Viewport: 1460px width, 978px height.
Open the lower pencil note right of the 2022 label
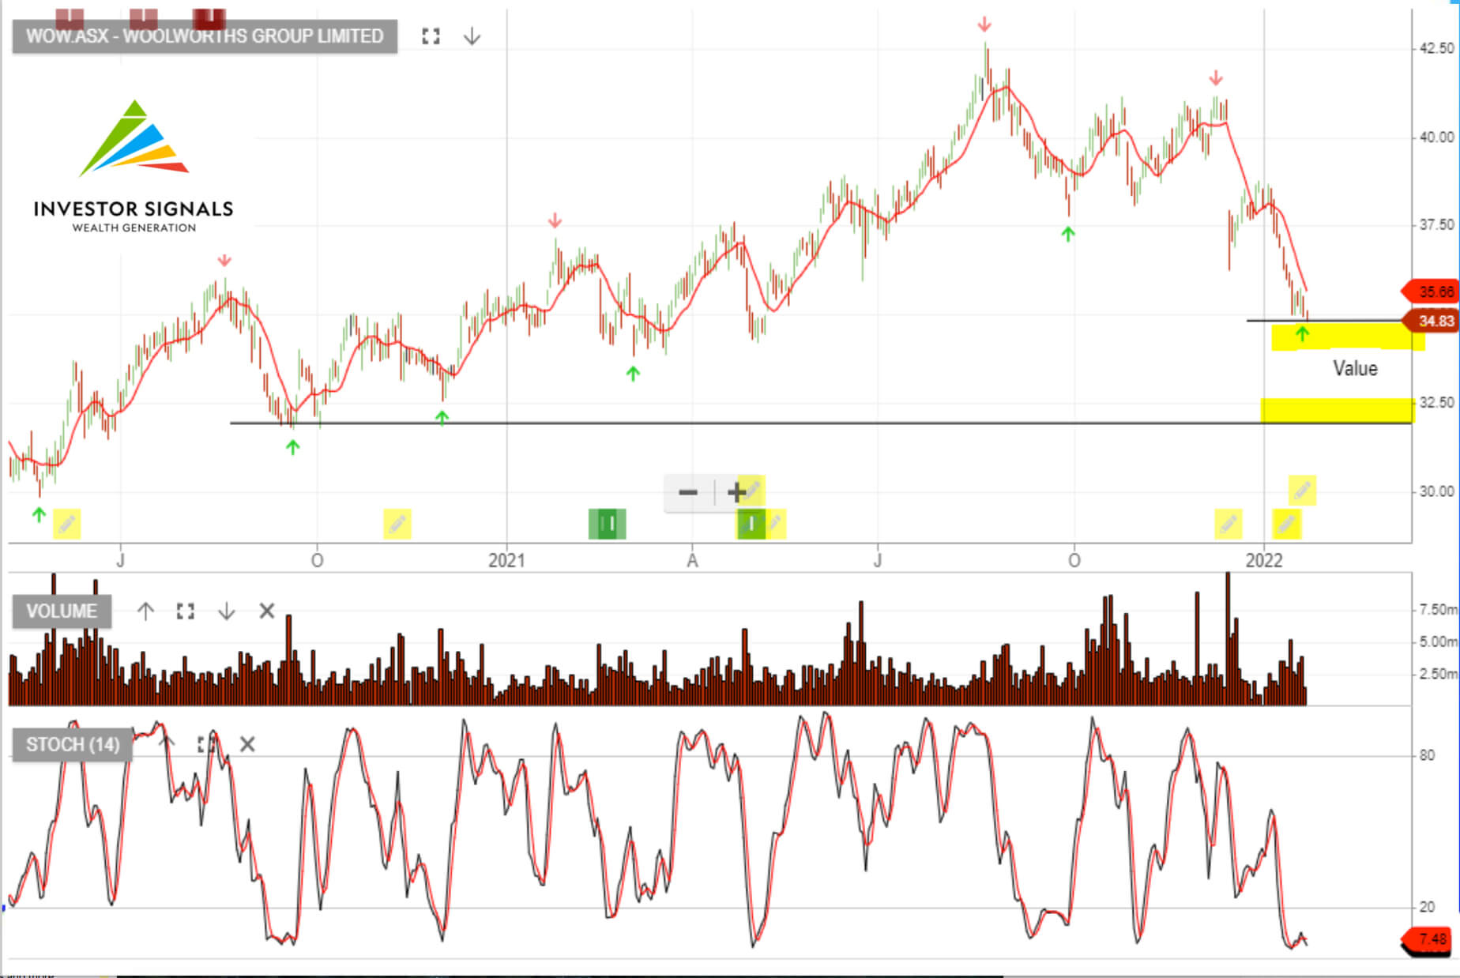(1287, 524)
